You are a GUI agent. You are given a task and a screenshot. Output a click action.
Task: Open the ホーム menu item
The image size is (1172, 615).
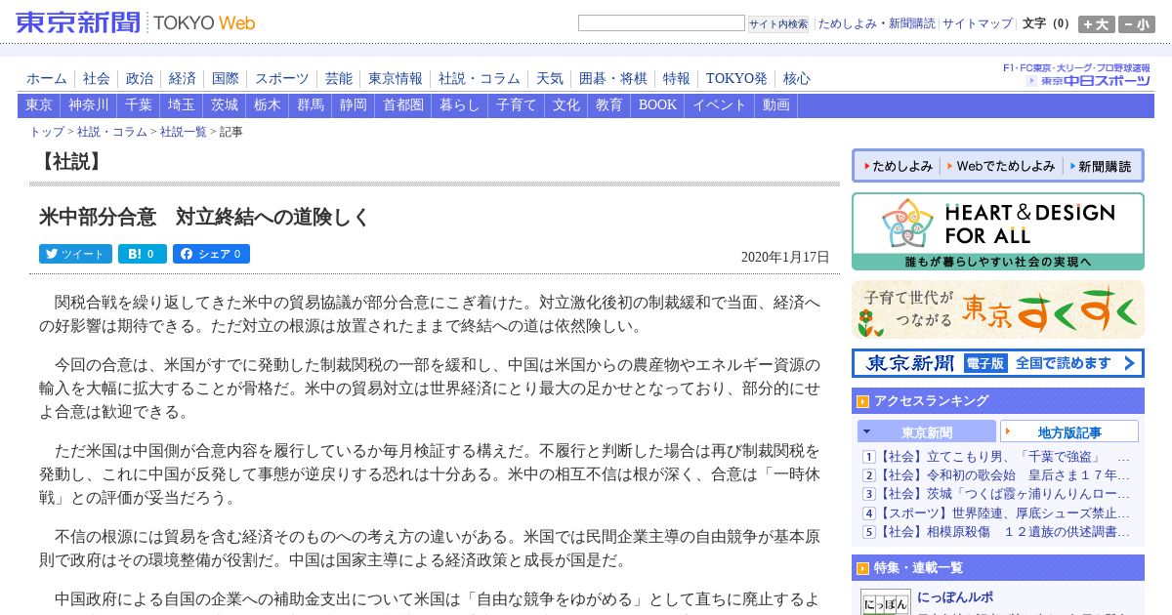[47, 79]
